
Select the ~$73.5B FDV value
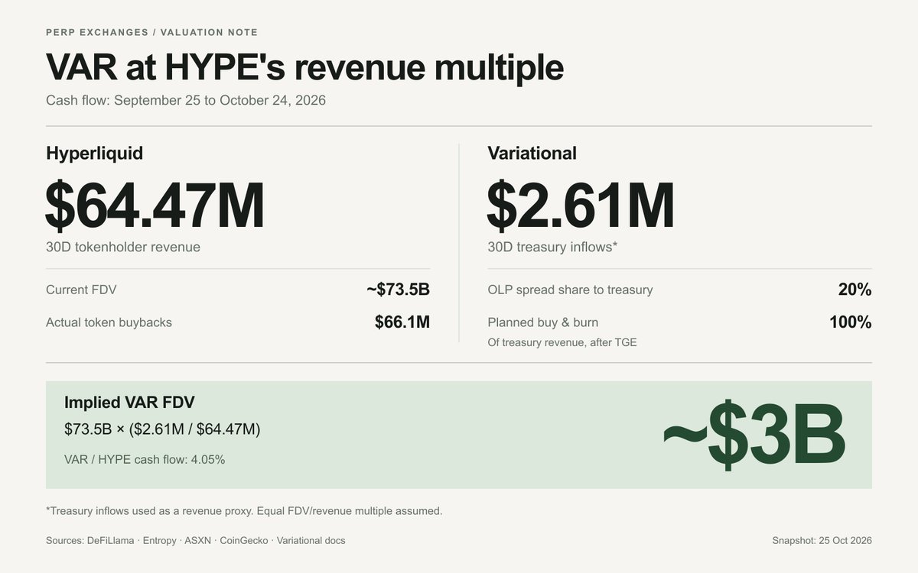pyautogui.click(x=398, y=290)
